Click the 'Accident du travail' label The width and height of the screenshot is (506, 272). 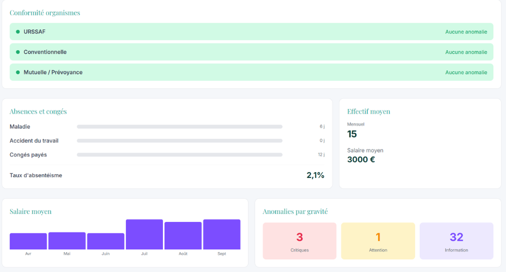point(34,141)
